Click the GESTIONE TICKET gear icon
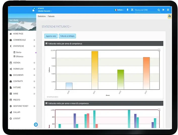Viewport: 178px width, 135px height. (11, 106)
